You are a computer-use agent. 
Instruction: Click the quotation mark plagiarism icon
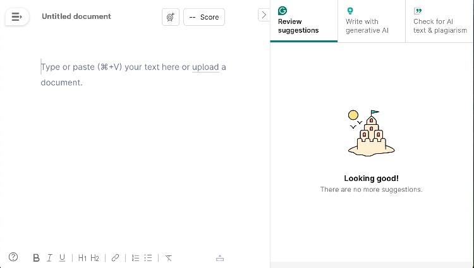pos(418,11)
